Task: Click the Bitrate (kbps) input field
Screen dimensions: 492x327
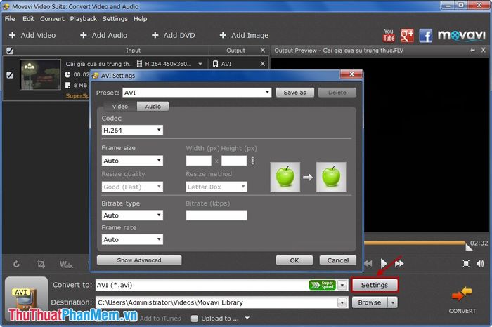Action: click(216, 215)
